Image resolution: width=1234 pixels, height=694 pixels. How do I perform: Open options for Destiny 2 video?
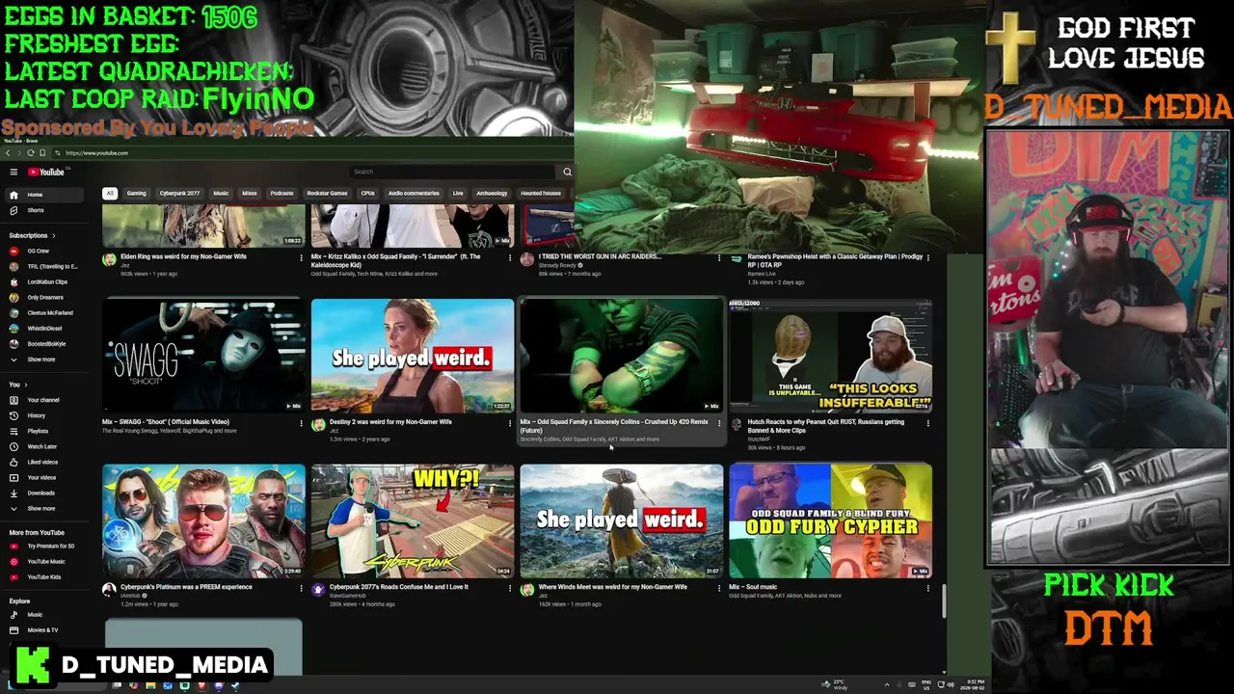pyautogui.click(x=510, y=422)
